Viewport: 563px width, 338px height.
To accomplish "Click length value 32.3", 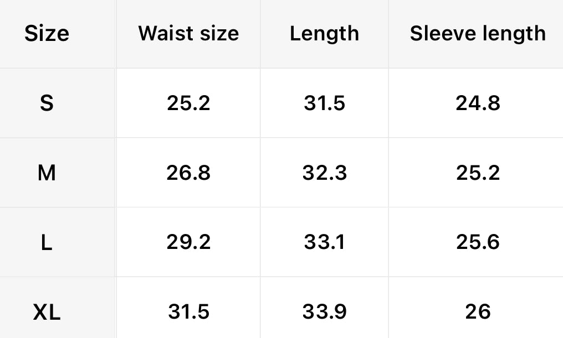I will [324, 173].
